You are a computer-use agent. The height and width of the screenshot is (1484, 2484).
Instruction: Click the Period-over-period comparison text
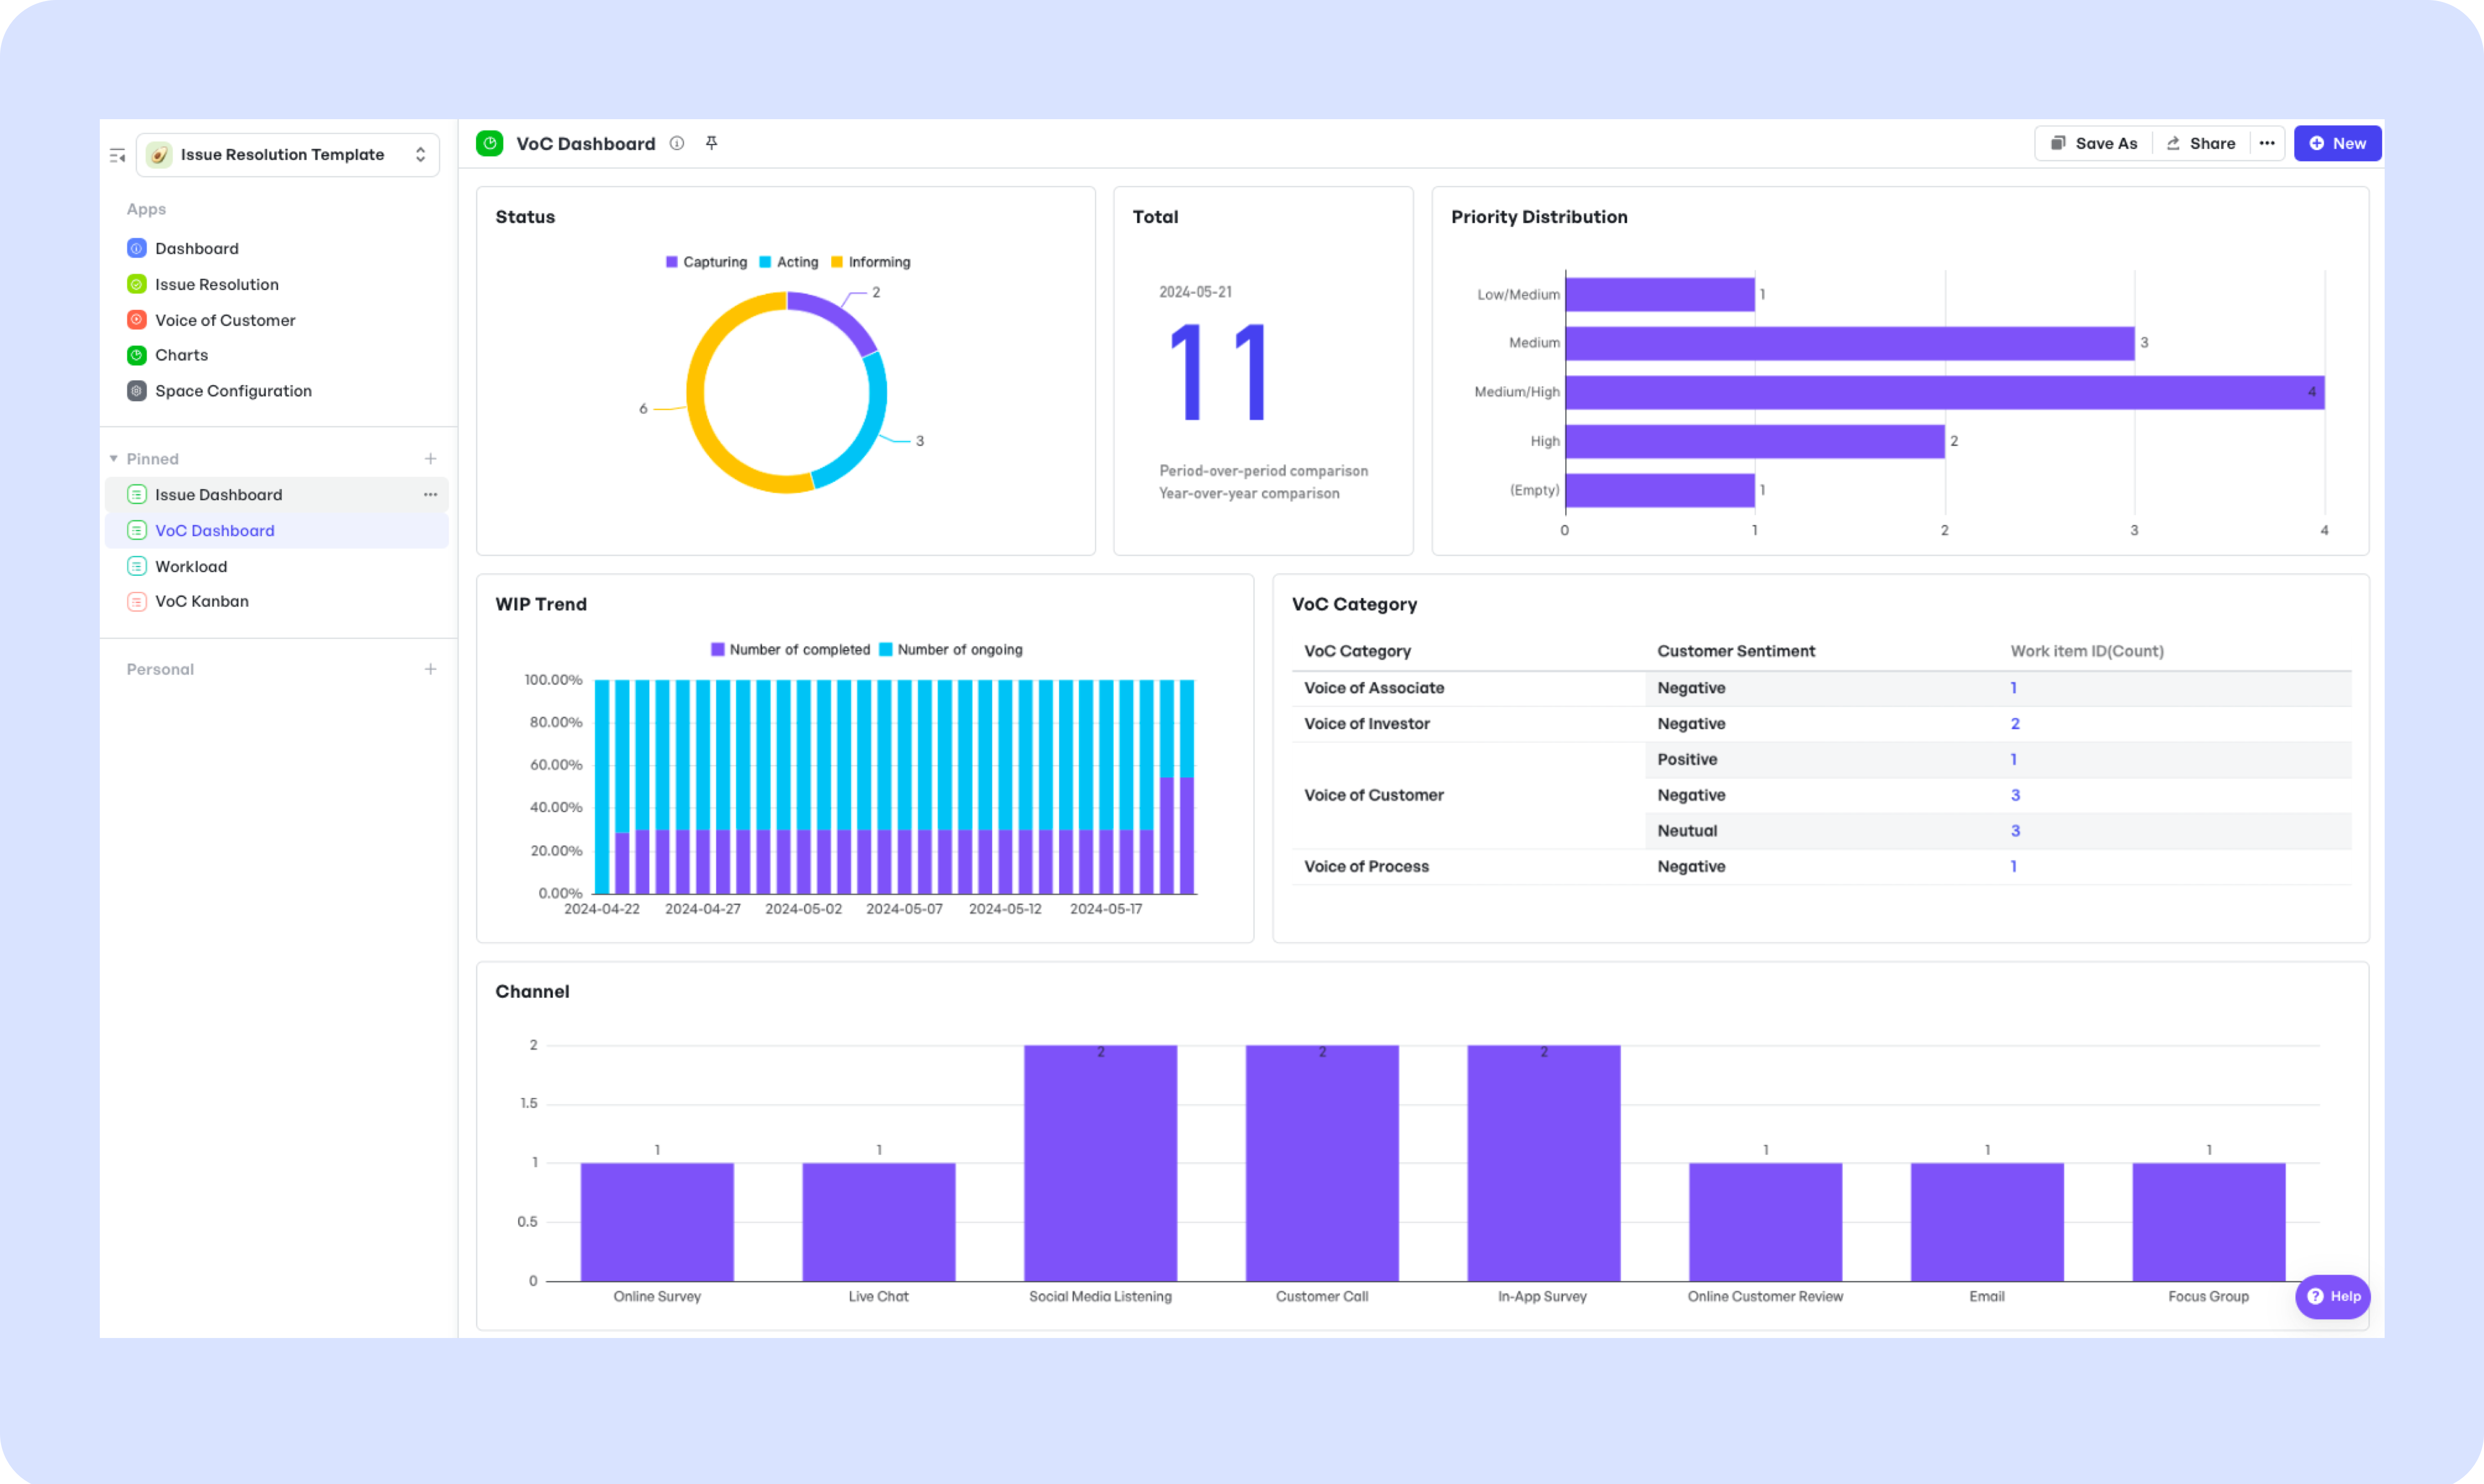point(1263,471)
